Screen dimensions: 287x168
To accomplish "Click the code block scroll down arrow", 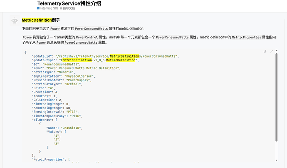I will tap(276, 160).
